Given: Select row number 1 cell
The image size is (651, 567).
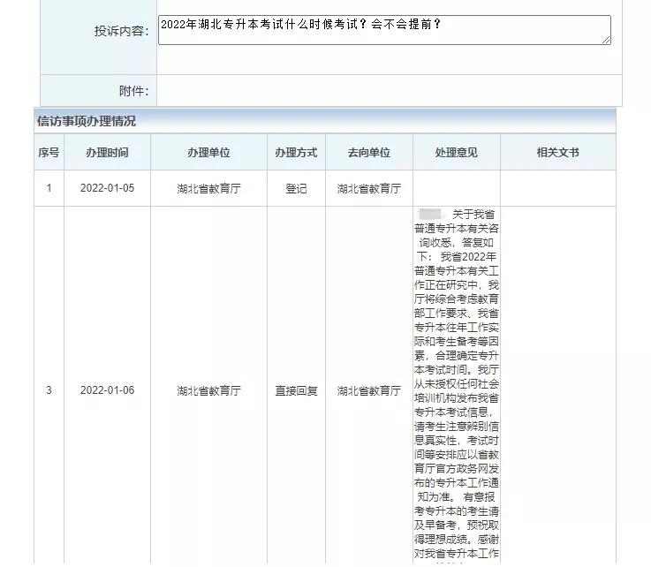Looking at the screenshot, I should (49, 188).
